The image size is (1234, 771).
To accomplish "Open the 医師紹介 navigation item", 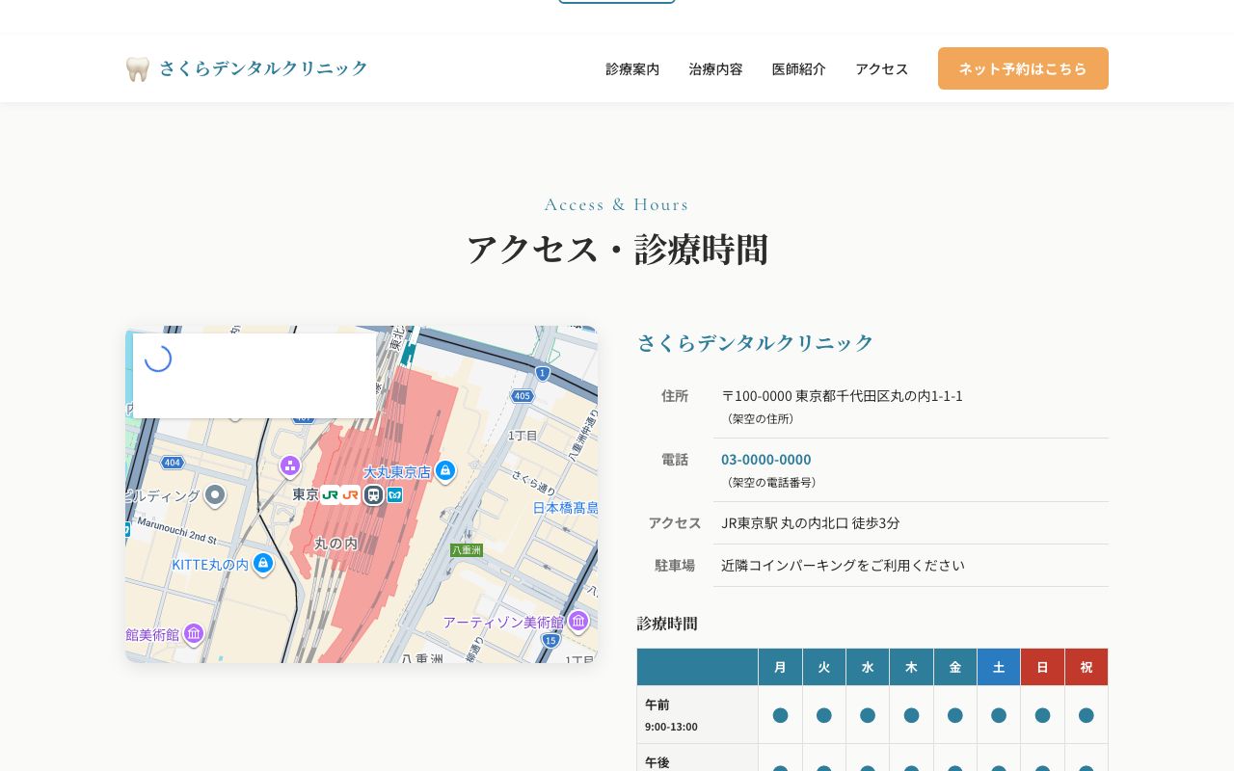I will (798, 68).
